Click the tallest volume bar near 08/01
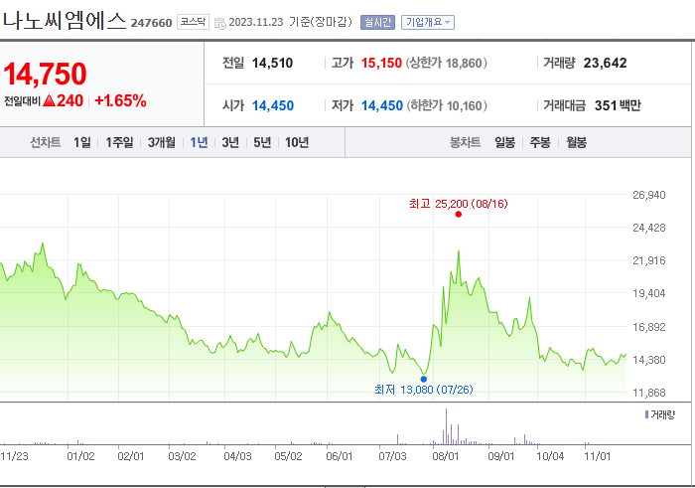695x488 pixels. pyautogui.click(x=446, y=426)
